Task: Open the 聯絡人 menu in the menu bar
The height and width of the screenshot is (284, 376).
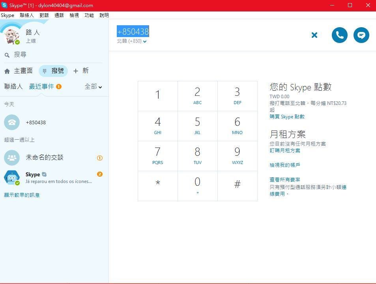Action: tap(26, 15)
